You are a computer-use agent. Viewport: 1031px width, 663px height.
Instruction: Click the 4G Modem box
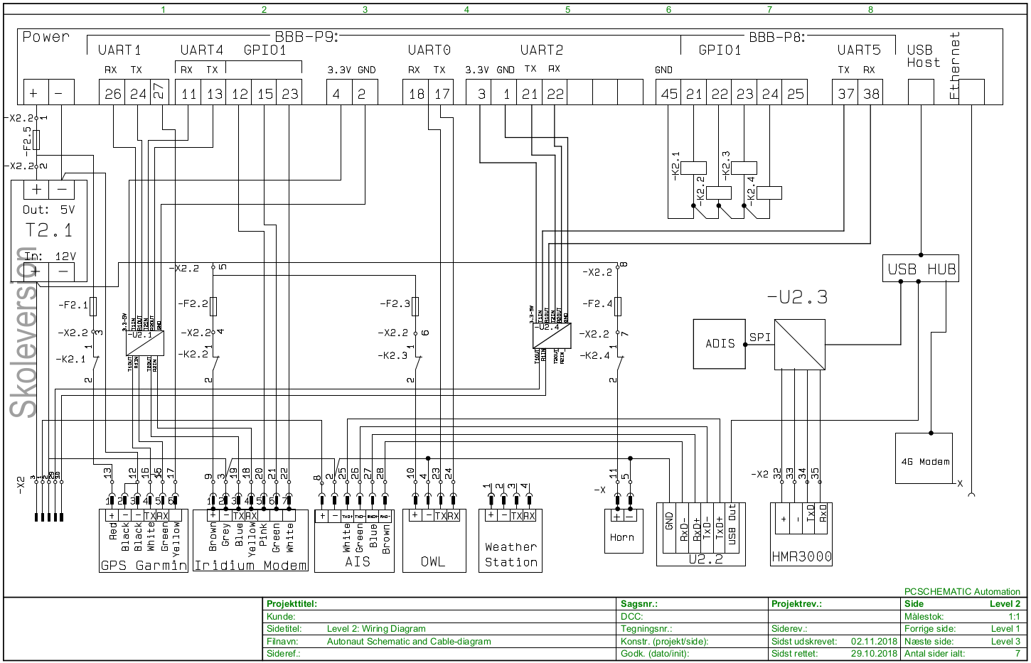click(924, 461)
